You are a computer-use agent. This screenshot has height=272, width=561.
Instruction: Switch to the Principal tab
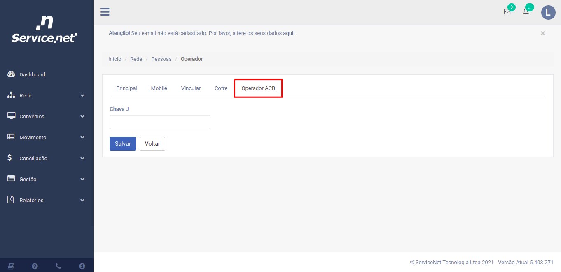click(126, 88)
